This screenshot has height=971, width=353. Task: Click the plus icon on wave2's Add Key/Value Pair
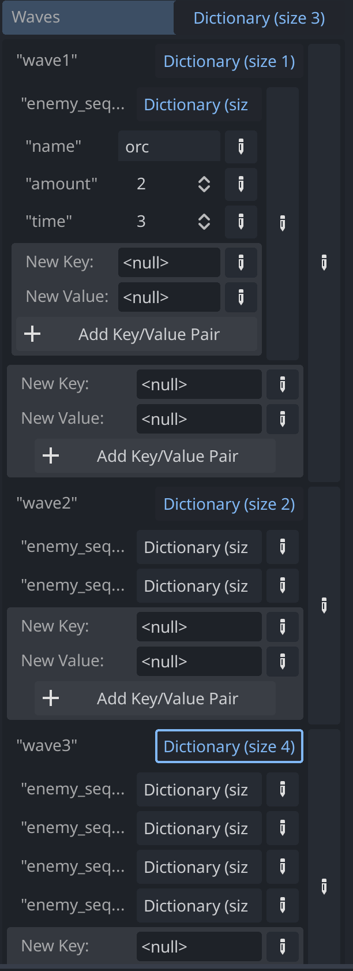[x=50, y=698]
